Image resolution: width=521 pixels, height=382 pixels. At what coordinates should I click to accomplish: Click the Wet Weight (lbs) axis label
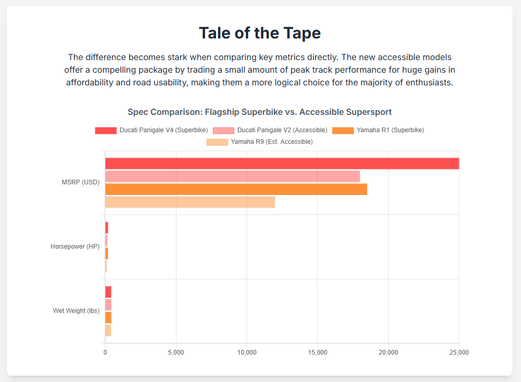coord(76,311)
